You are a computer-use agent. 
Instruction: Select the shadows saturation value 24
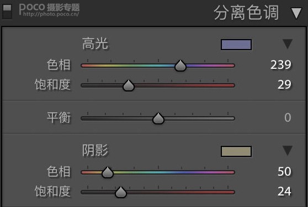click(x=284, y=192)
